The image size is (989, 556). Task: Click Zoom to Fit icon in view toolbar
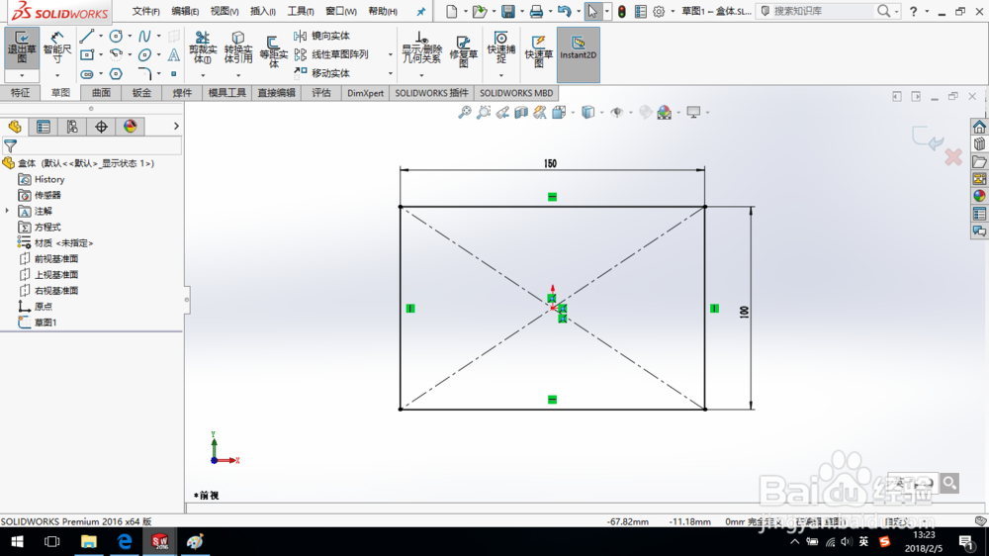[x=464, y=113]
